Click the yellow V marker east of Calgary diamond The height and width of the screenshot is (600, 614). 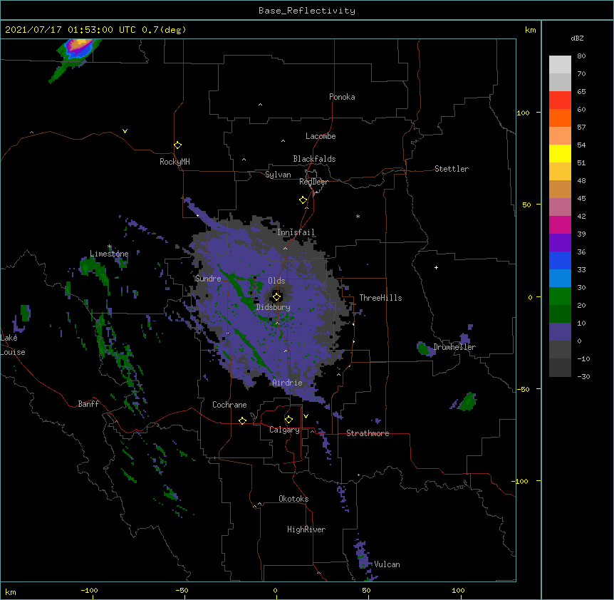306,416
